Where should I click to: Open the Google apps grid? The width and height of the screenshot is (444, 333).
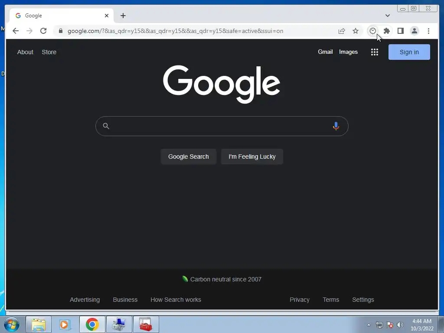374,52
